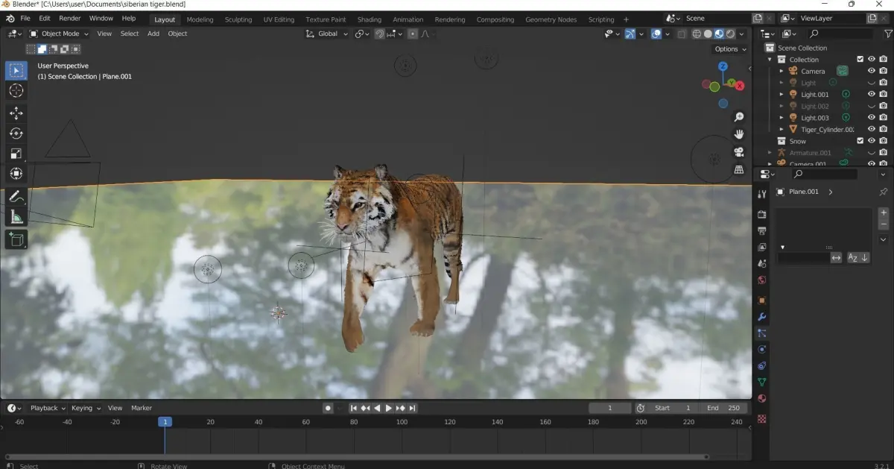This screenshot has width=894, height=469.
Task: Choose the Measure tool
Action: [16, 218]
